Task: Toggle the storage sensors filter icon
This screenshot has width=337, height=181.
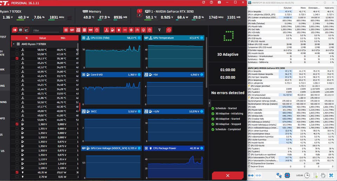Action: point(85,30)
